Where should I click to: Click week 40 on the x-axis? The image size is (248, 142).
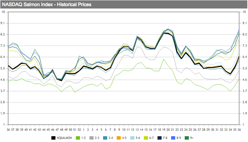click(x=26, y=130)
